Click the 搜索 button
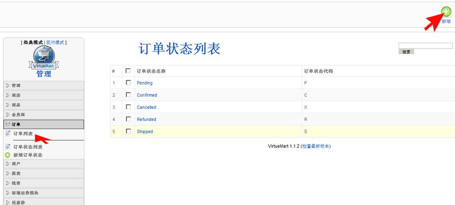This screenshot has width=455, height=205. 406,52
